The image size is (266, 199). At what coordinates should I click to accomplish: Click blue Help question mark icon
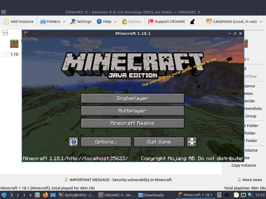click(x=99, y=22)
